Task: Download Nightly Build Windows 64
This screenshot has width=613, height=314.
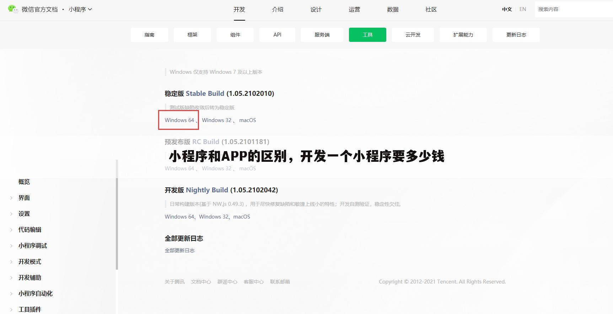Action: [179, 217]
